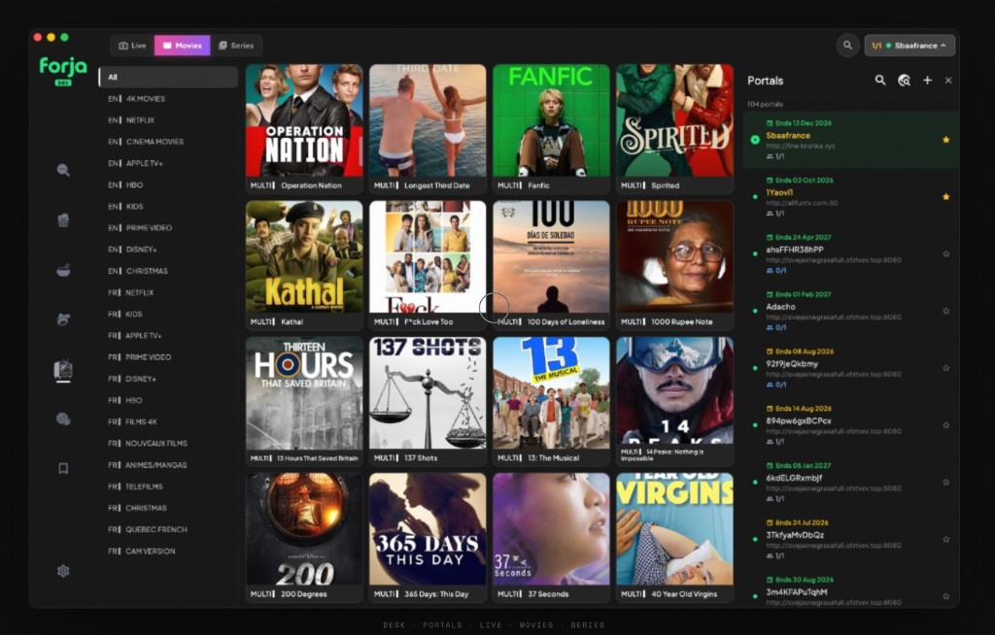
Task: Open the 200 Degrees movie poster
Action: (304, 529)
